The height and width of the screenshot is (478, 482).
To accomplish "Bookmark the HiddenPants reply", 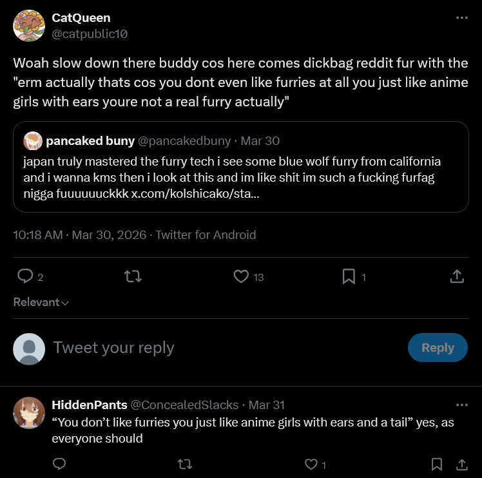I will 436,464.
